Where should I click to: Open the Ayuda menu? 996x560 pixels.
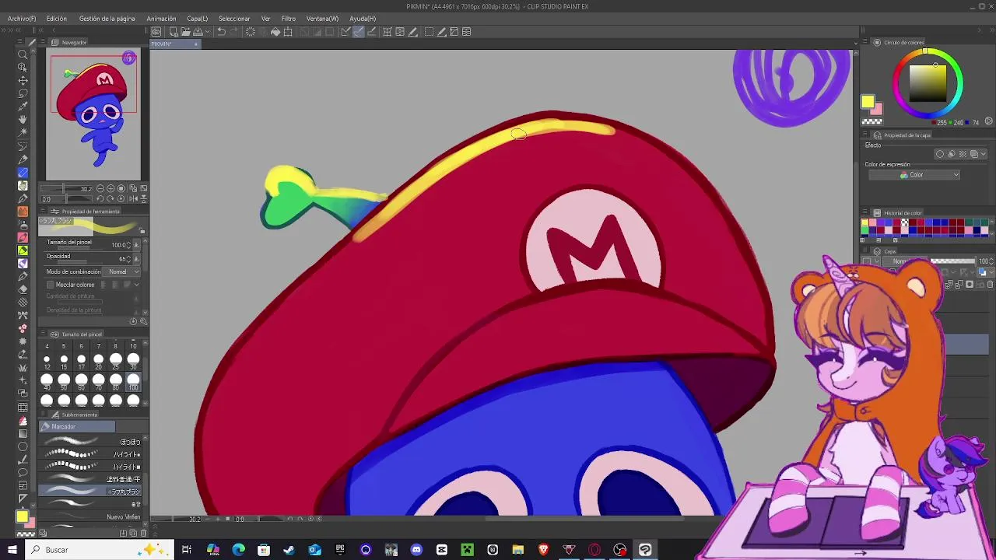(363, 19)
